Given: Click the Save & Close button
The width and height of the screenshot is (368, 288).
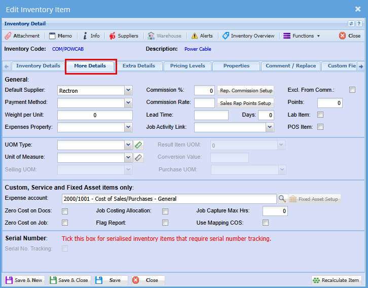Looking at the screenshot, I should click(x=69, y=280).
